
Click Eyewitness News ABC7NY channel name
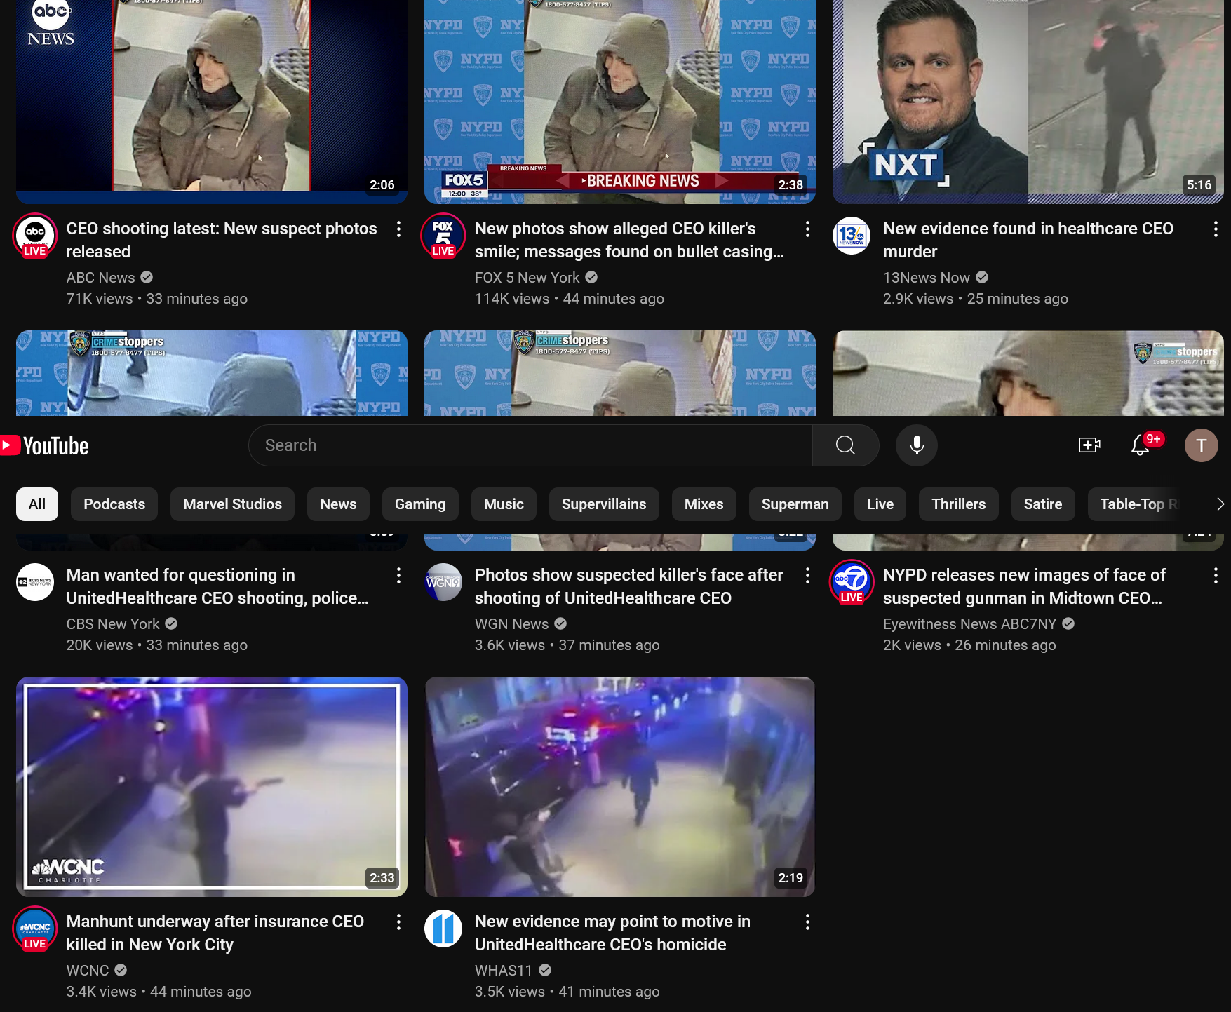click(x=969, y=624)
